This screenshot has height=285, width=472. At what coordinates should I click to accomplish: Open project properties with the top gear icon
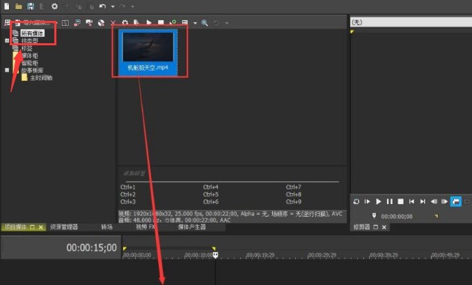[x=54, y=6]
